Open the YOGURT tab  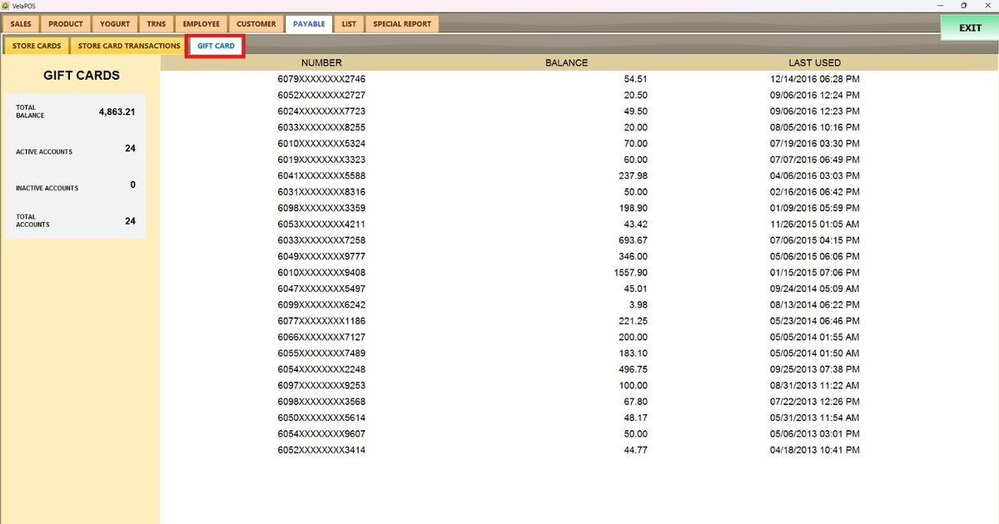(x=116, y=24)
